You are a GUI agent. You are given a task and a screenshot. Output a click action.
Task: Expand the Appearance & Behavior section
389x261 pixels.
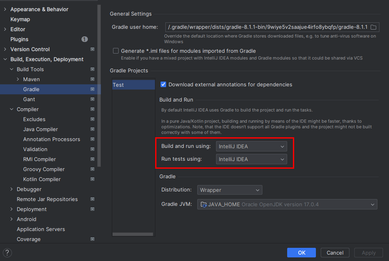(5, 9)
